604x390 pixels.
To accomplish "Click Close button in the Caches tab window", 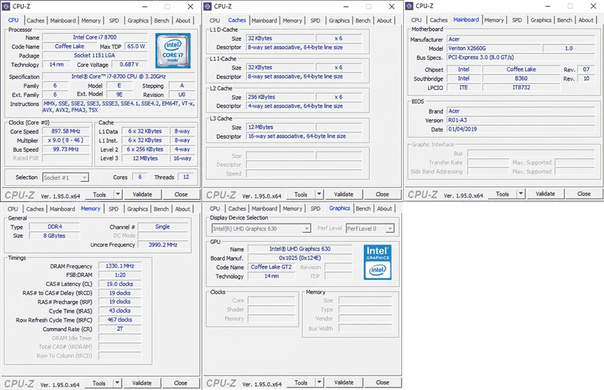I will pos(382,194).
